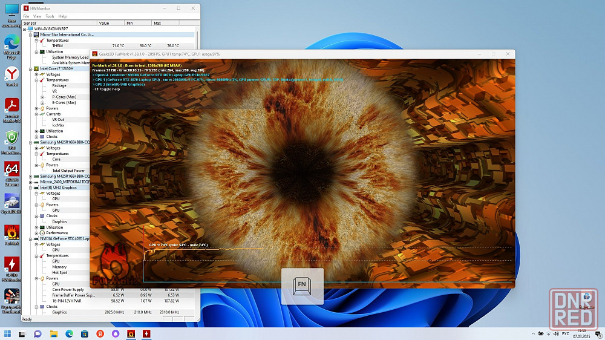Image resolution: width=605 pixels, height=340 pixels.
Task: Open the Help menu in HWMonitor
Action: 62,16
